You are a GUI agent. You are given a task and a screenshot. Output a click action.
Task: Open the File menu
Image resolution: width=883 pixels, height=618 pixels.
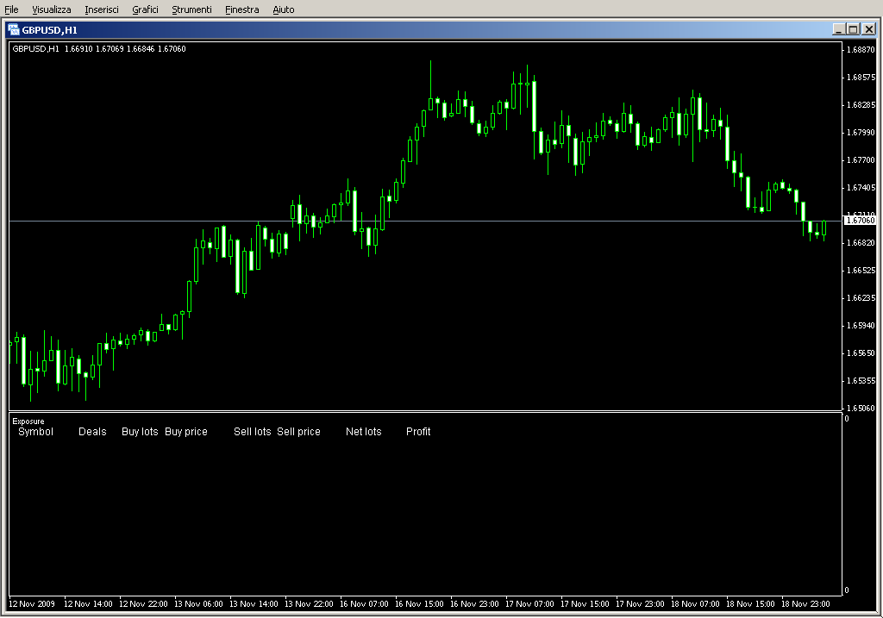click(x=12, y=9)
